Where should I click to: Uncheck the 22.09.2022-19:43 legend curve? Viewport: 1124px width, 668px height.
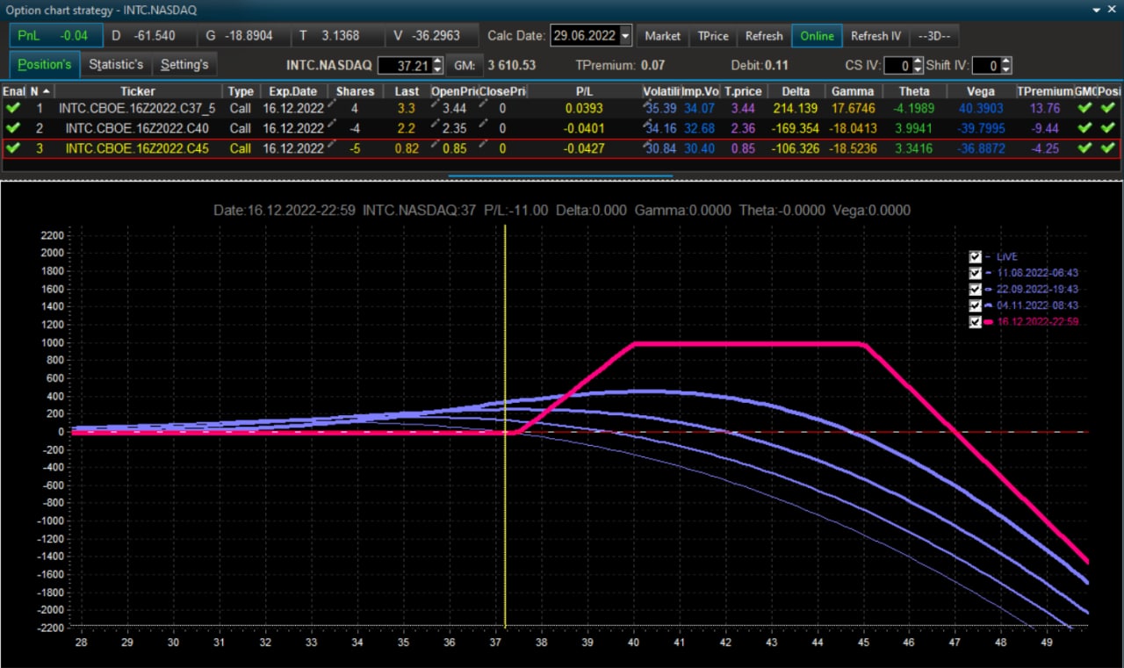[975, 290]
